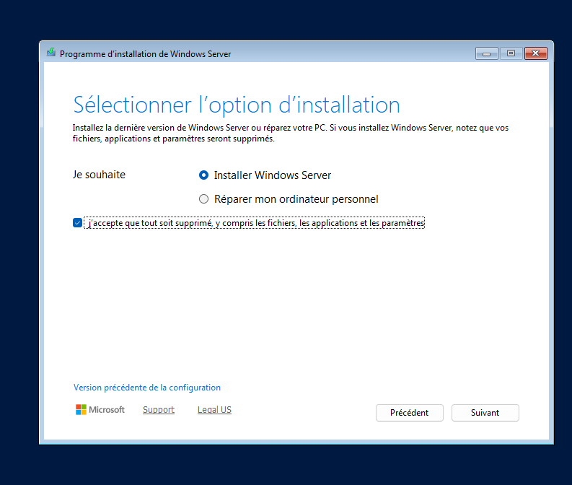Click the paragraph starting with Installez la dernière version
Screen dimensions: 572x485
tap(291, 134)
